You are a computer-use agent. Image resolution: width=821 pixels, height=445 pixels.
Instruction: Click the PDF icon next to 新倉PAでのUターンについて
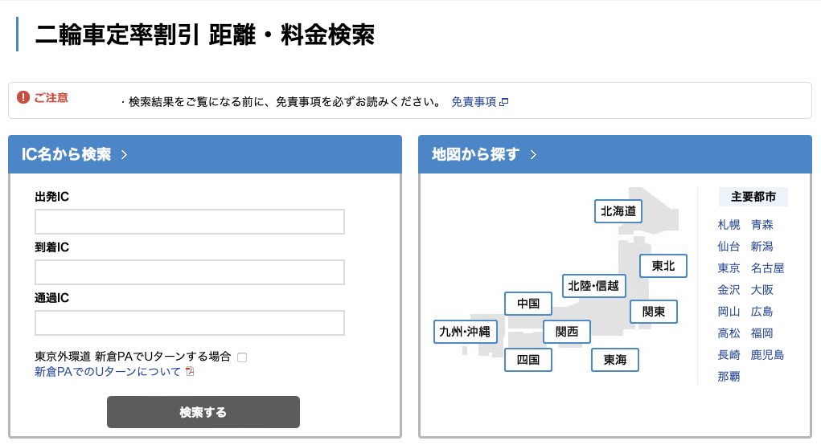click(190, 372)
